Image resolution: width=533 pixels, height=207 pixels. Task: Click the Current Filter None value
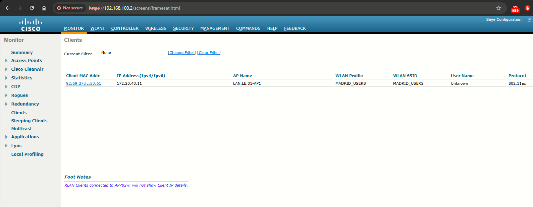pyautogui.click(x=106, y=53)
